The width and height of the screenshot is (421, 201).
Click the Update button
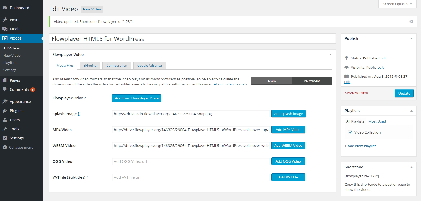(404, 93)
